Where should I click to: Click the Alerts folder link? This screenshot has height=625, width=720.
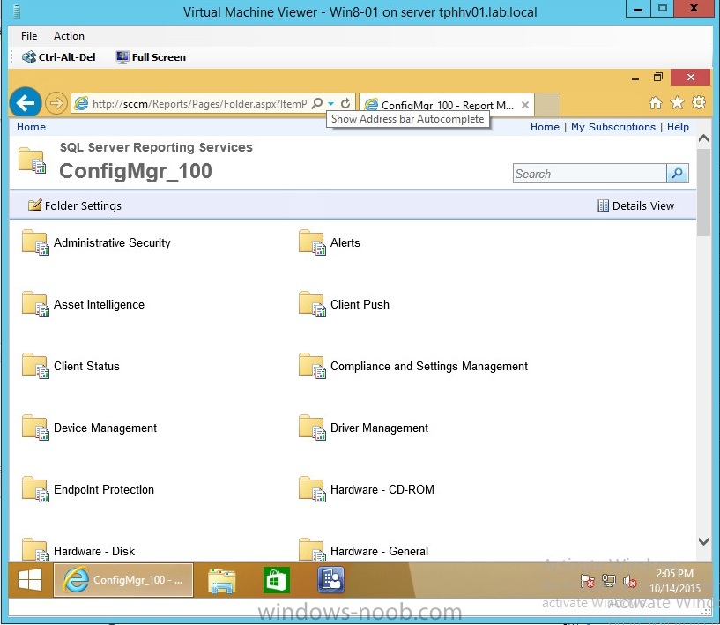pos(345,242)
